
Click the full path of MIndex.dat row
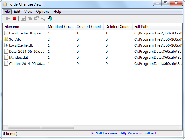coord(158,58)
